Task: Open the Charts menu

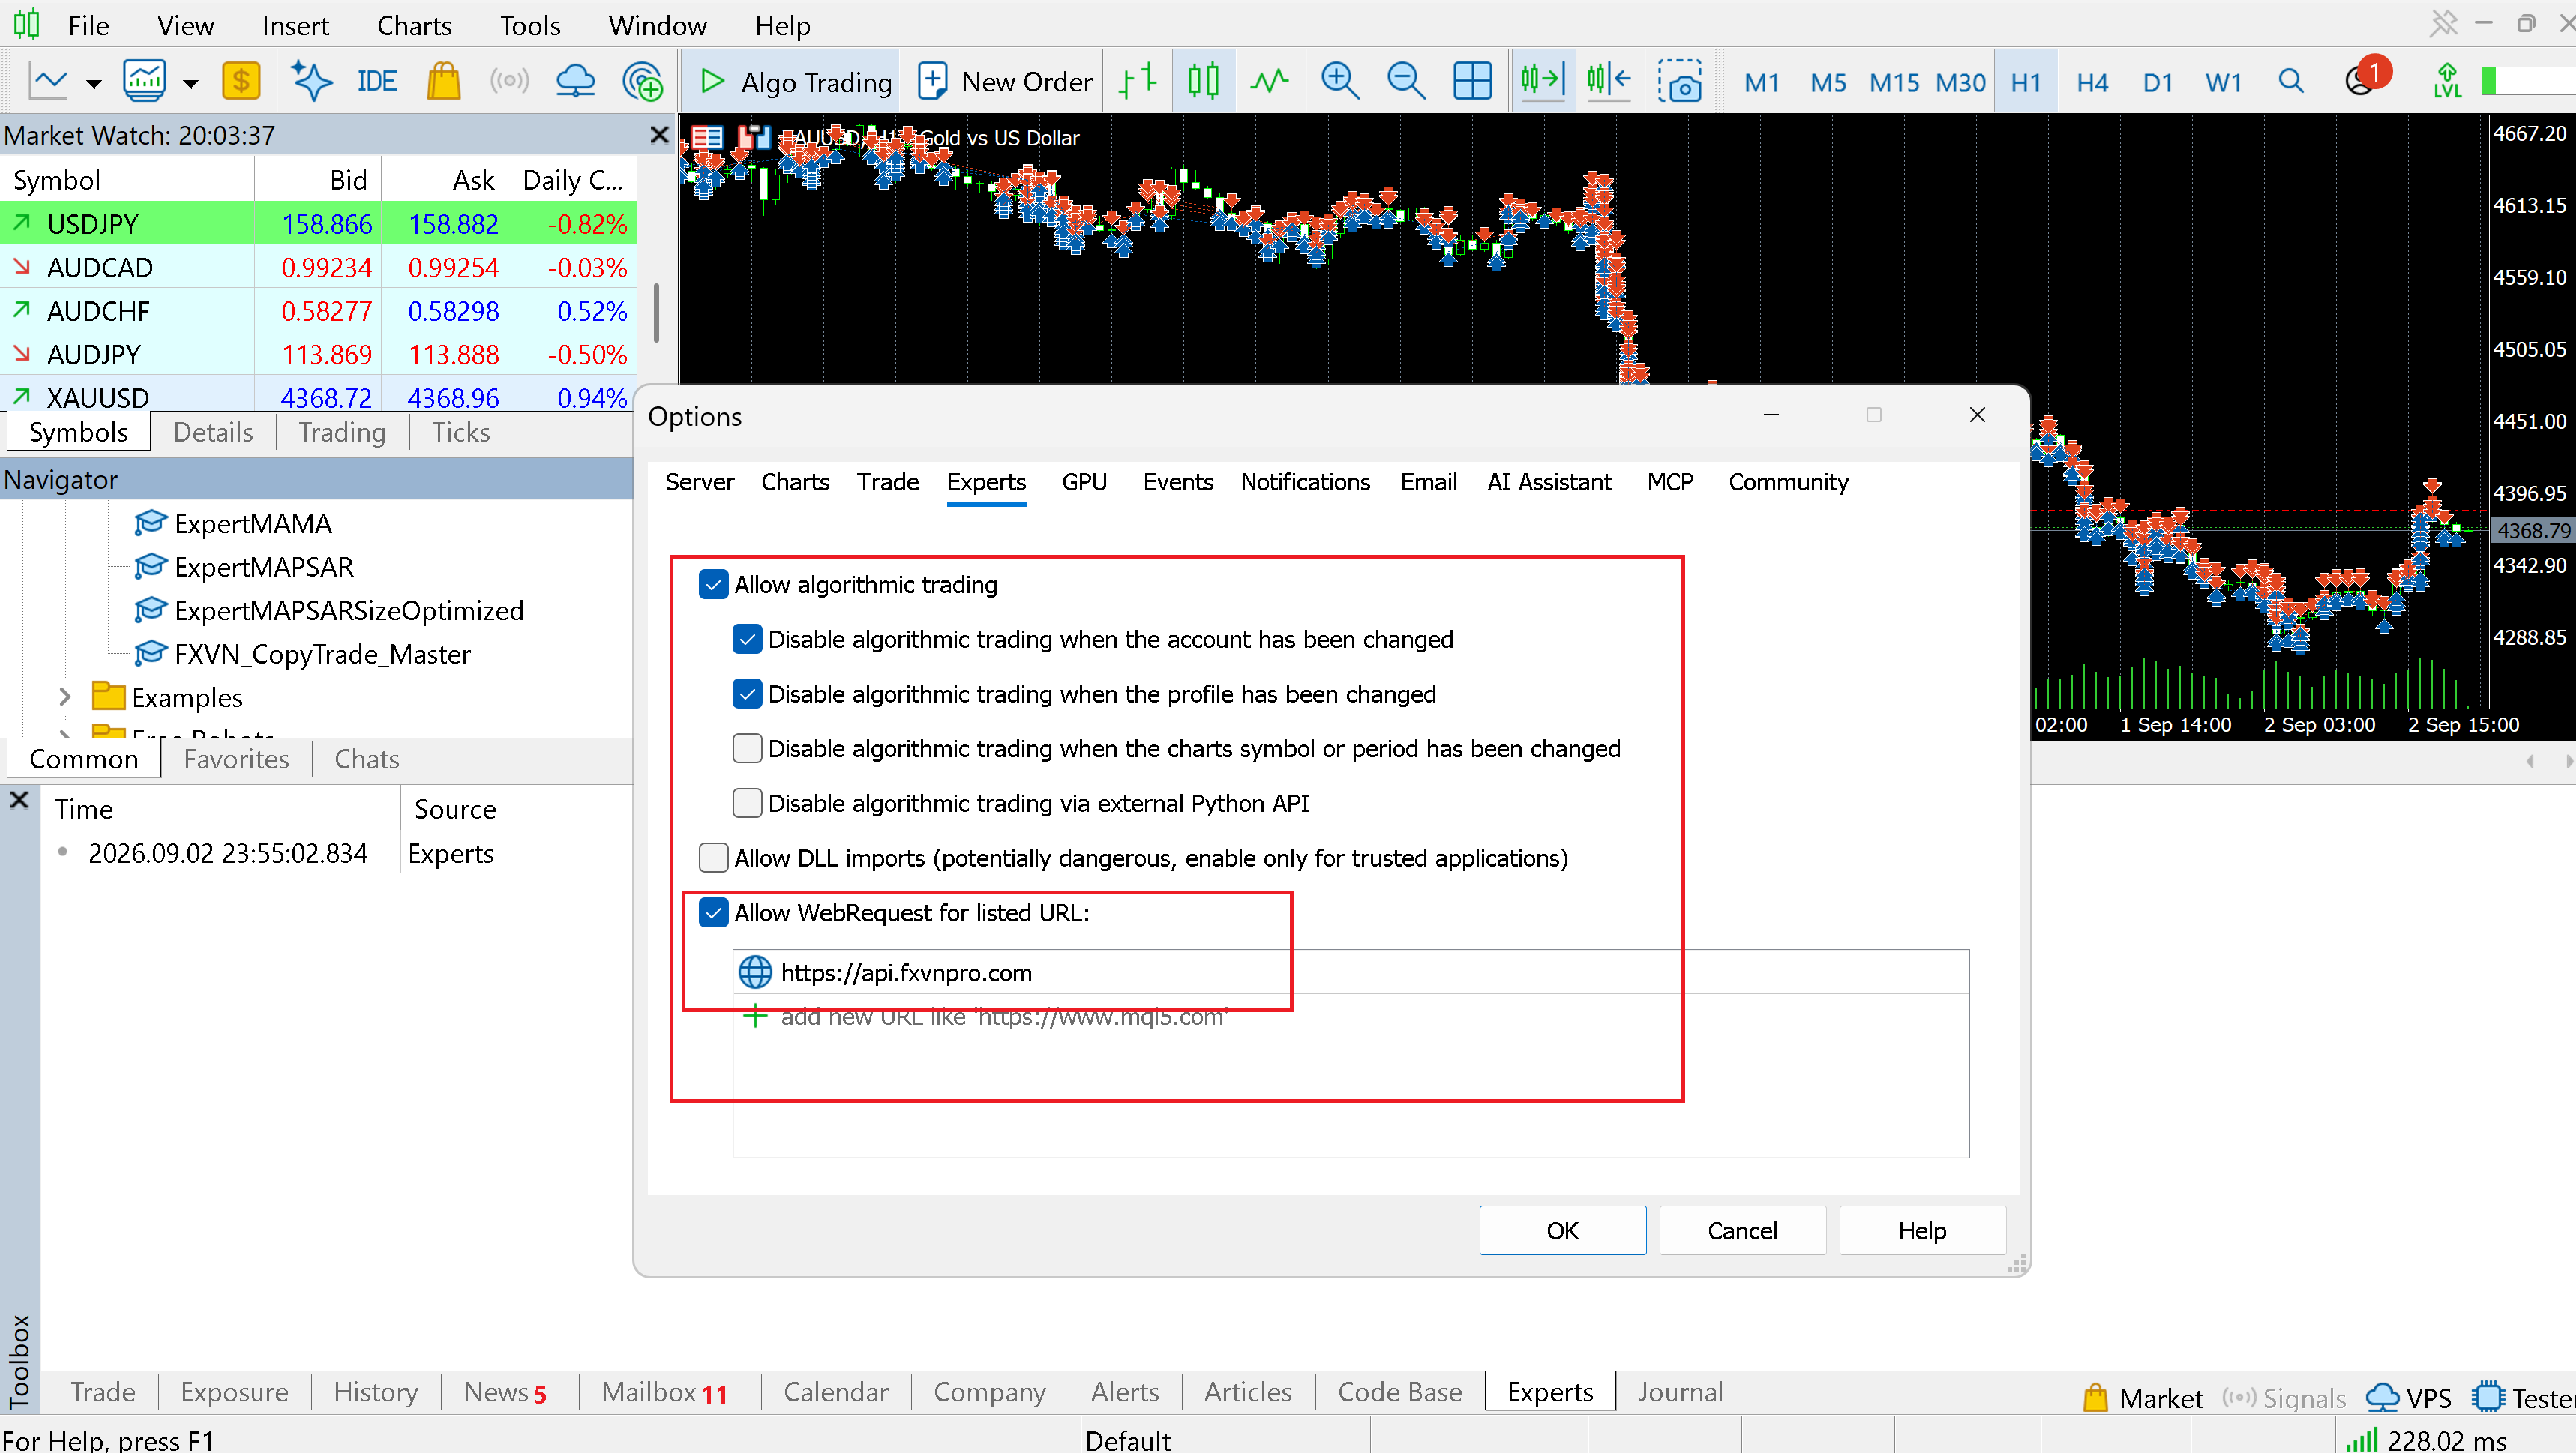Action: [x=414, y=25]
